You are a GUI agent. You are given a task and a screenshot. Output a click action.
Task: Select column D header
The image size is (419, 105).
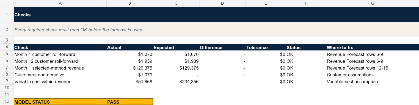(x=222, y=3)
